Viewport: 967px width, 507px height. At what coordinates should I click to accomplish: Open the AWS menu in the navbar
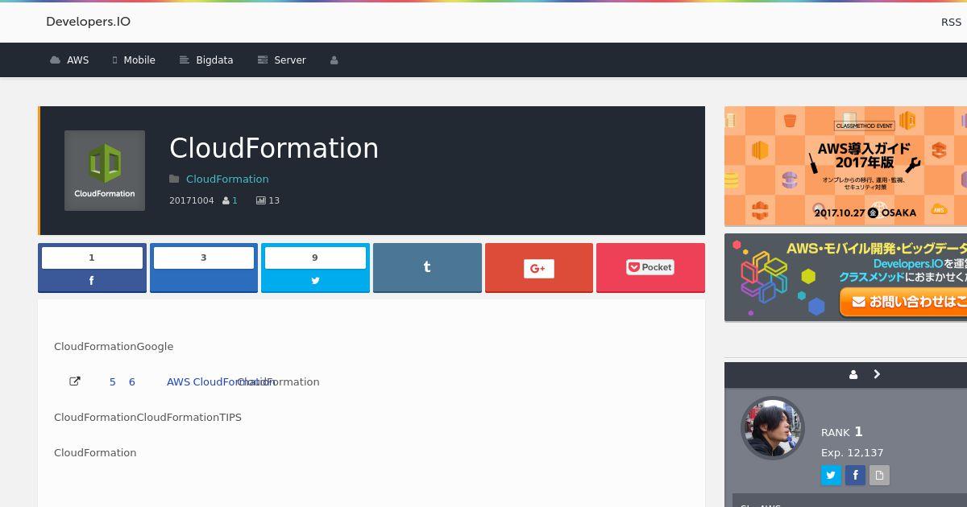(x=69, y=60)
